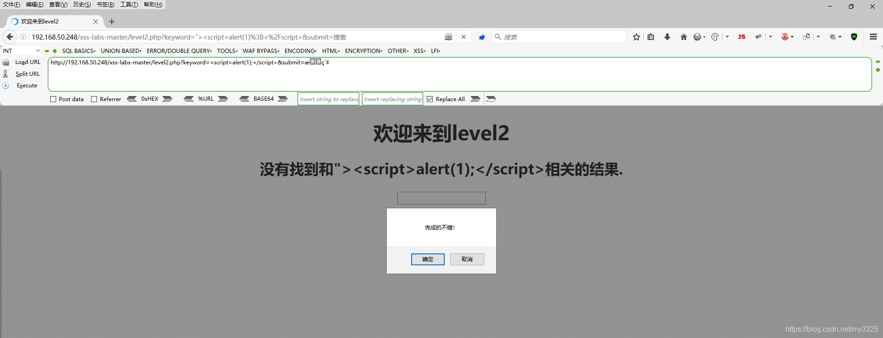Image resolution: width=883 pixels, height=338 pixels.
Task: Click the site info icon beside the address
Action: [23, 37]
